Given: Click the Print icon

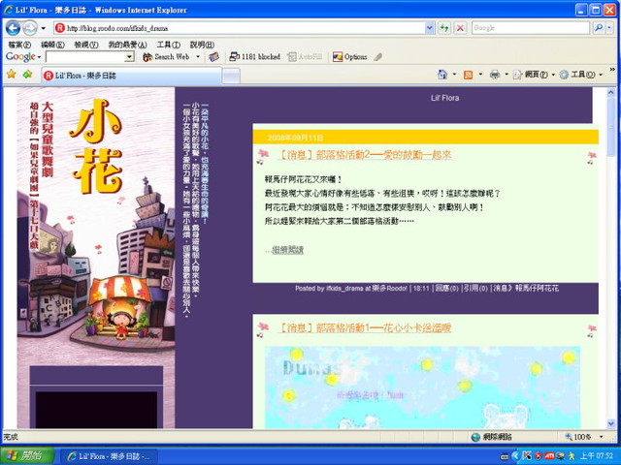Looking at the screenshot, I should point(495,75).
